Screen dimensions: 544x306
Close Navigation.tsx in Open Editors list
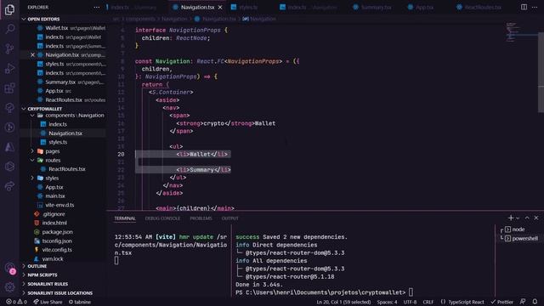coord(32,54)
